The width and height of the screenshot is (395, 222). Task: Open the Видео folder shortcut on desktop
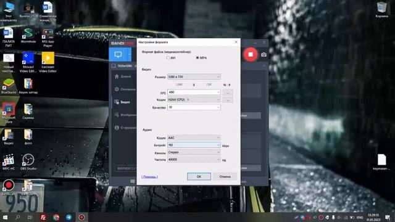(x=9, y=137)
